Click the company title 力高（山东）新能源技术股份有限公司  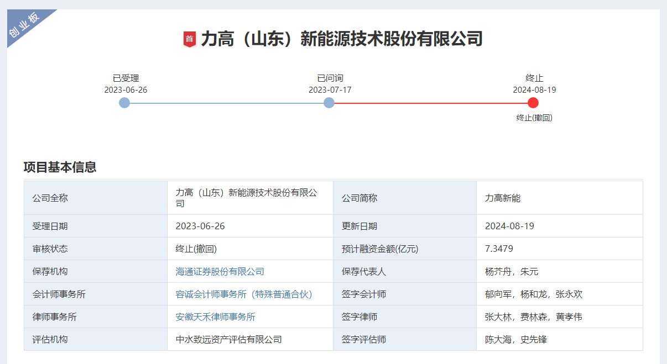[342, 39]
